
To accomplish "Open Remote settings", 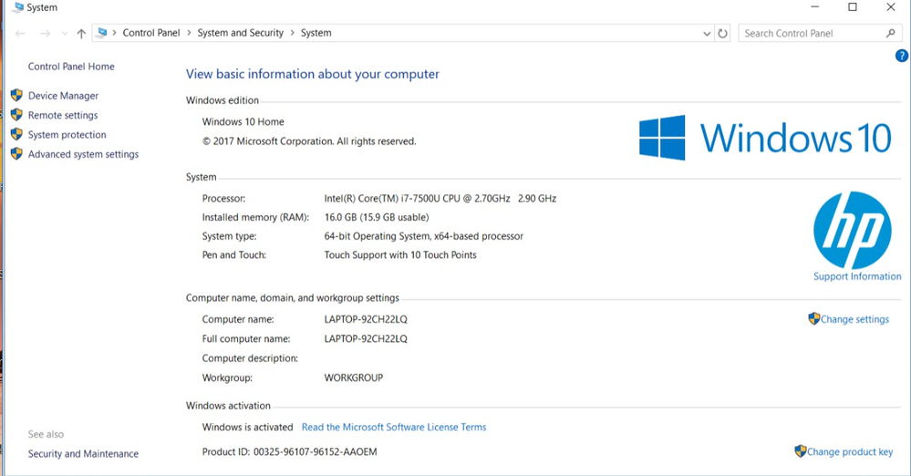I will 63,116.
